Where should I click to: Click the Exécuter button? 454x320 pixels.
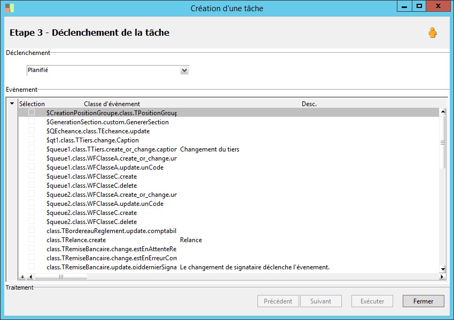pyautogui.click(x=372, y=301)
